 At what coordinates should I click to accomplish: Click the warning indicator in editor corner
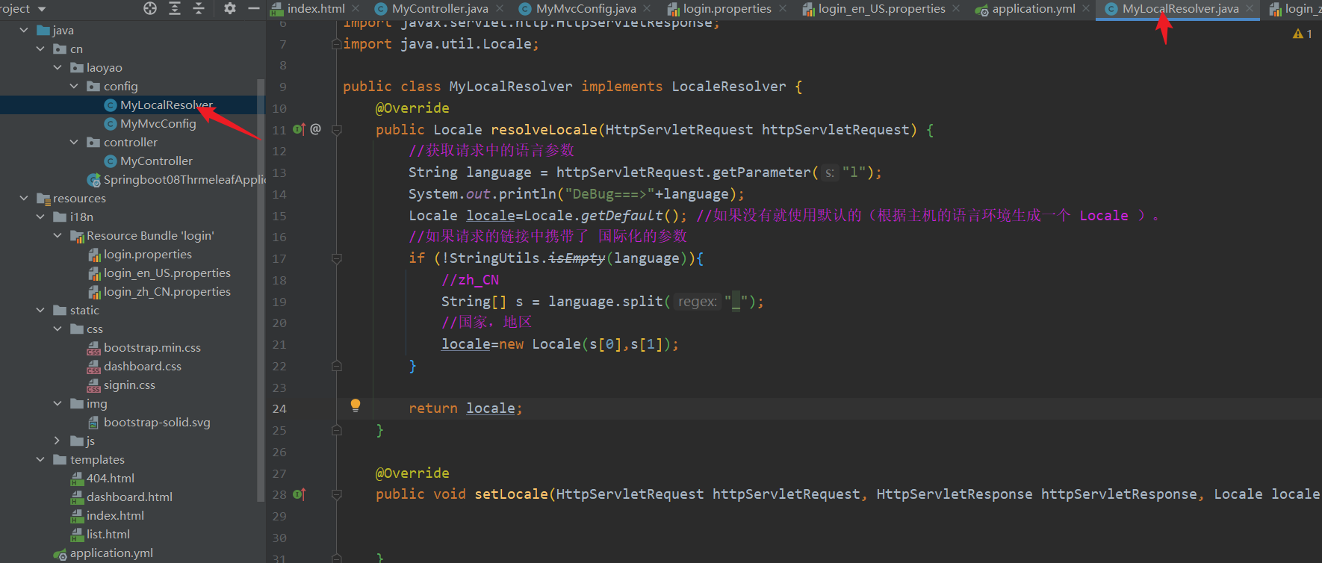point(1302,34)
